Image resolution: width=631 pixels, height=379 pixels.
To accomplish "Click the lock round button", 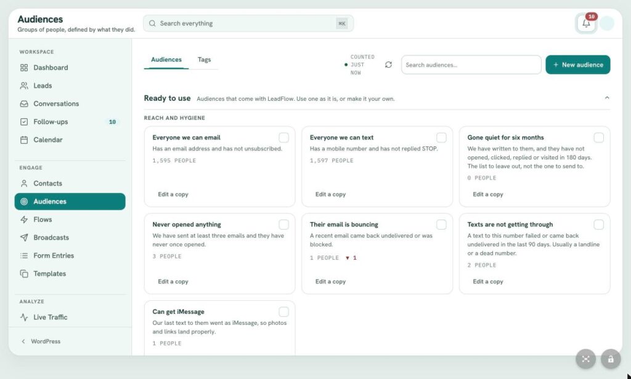I will (611, 359).
